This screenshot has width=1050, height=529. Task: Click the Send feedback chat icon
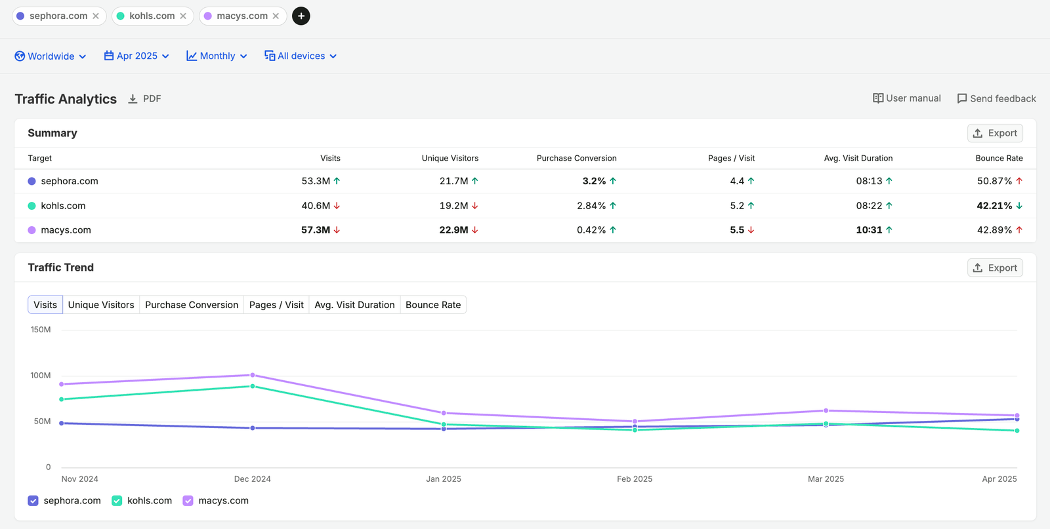(x=962, y=98)
